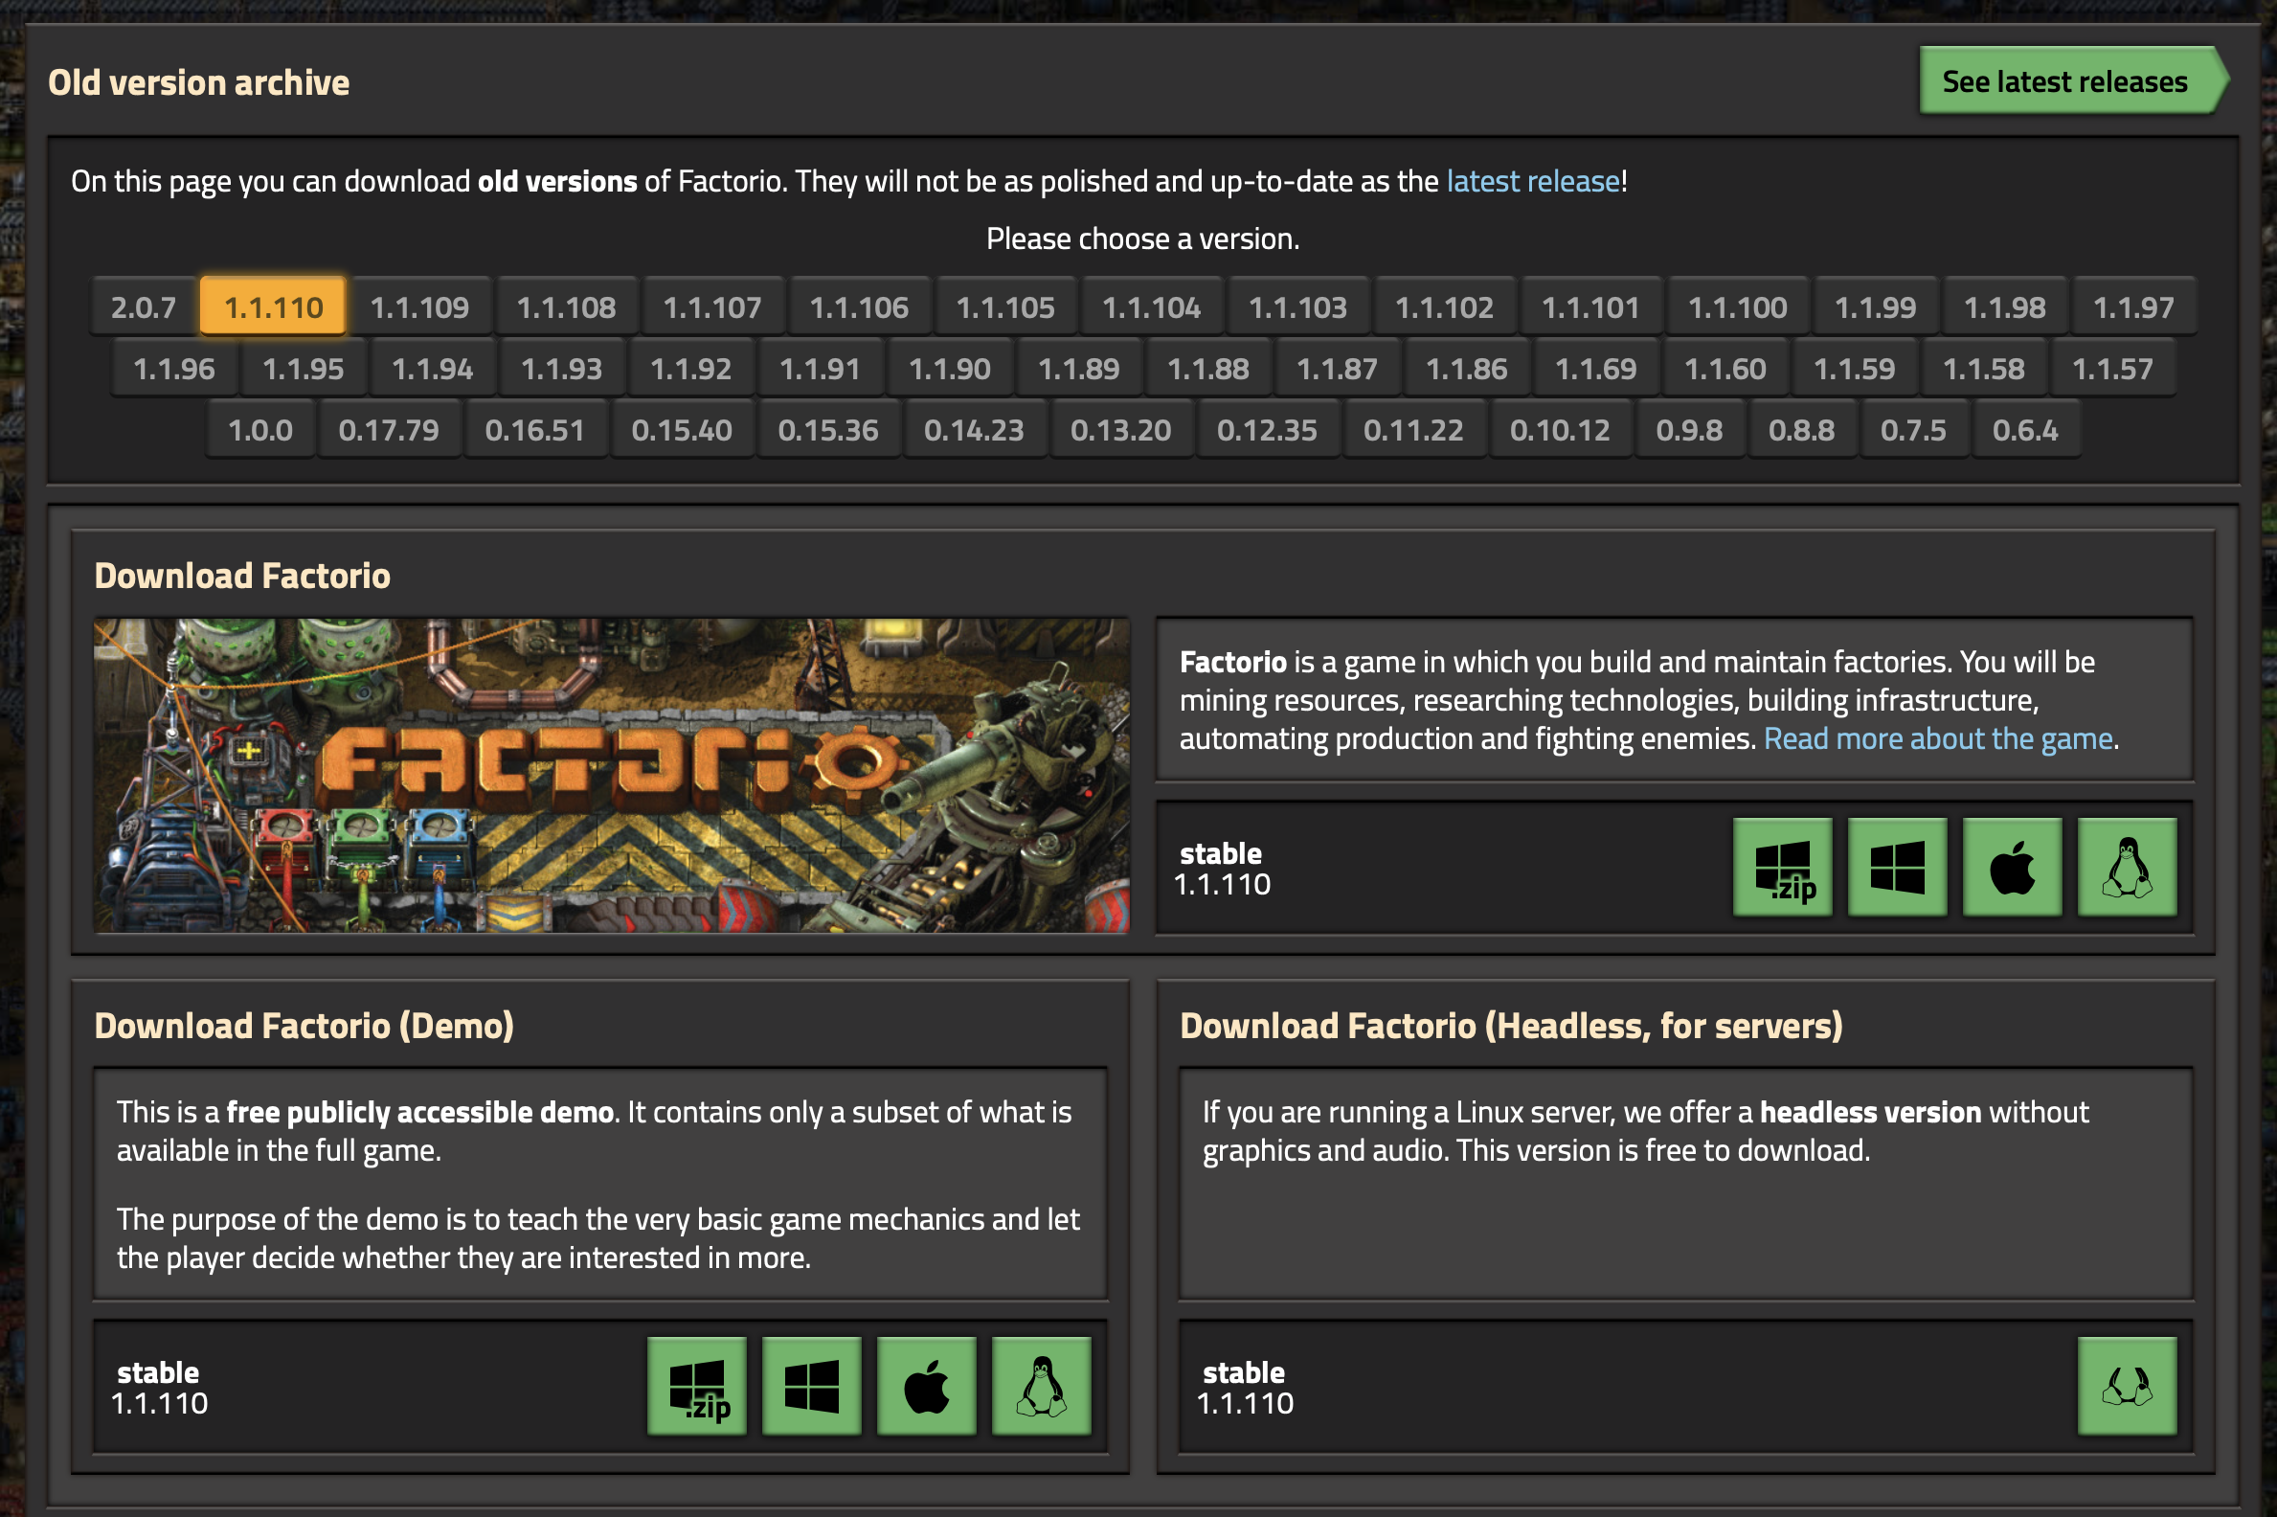
Task: Switch to version 1.1.94
Action: [x=433, y=368]
